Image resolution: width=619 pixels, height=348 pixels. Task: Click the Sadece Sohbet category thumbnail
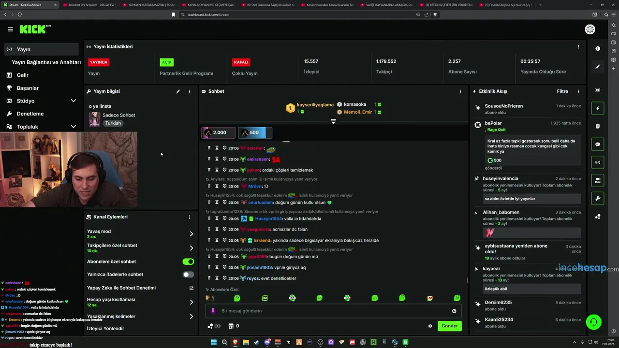[x=94, y=119]
